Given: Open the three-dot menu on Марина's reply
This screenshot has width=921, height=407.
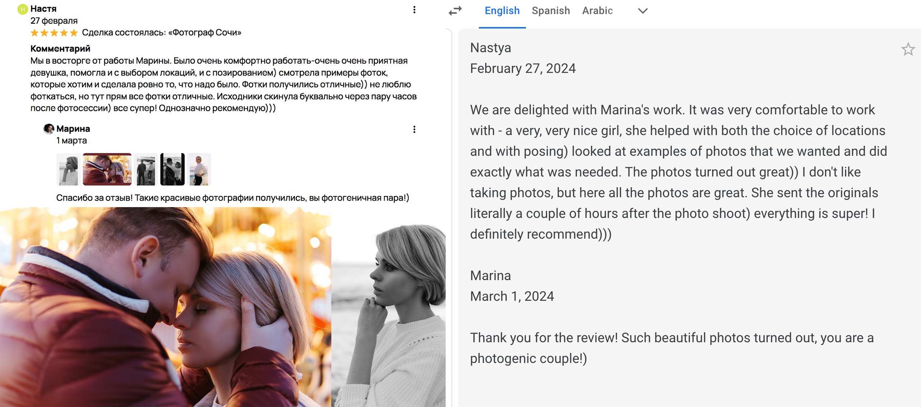Looking at the screenshot, I should 414,129.
